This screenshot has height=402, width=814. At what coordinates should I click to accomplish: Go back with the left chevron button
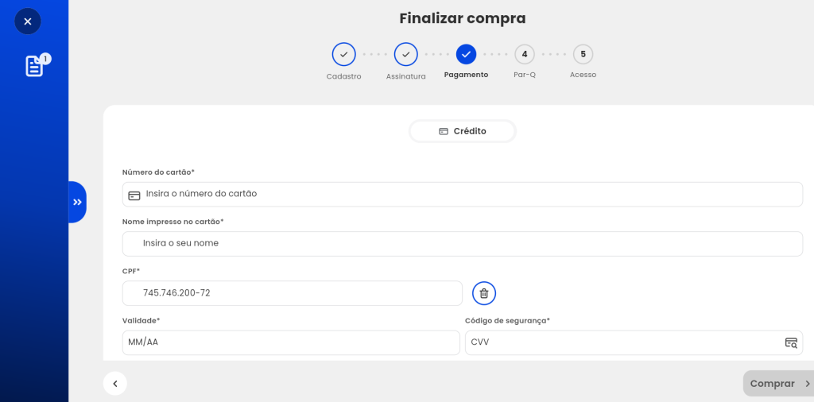pyautogui.click(x=114, y=384)
